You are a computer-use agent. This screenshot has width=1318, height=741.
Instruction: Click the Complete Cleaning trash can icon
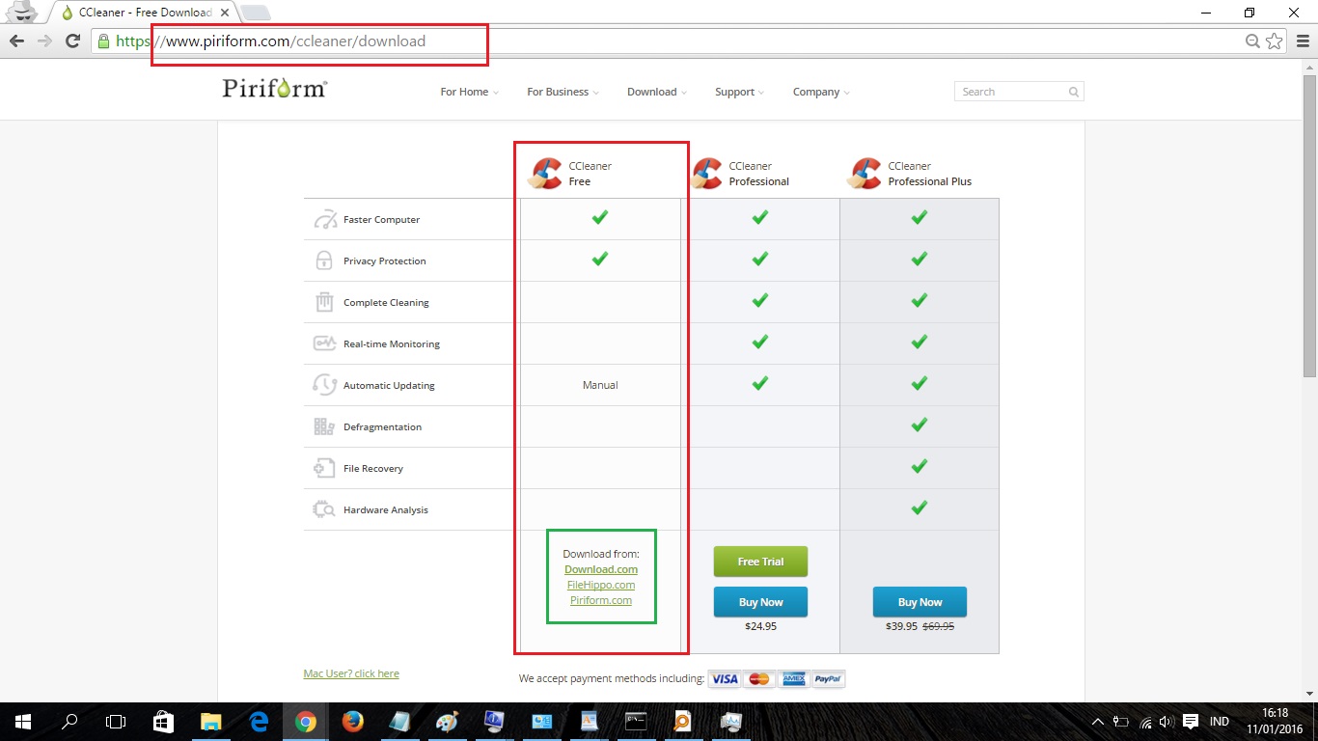click(324, 302)
